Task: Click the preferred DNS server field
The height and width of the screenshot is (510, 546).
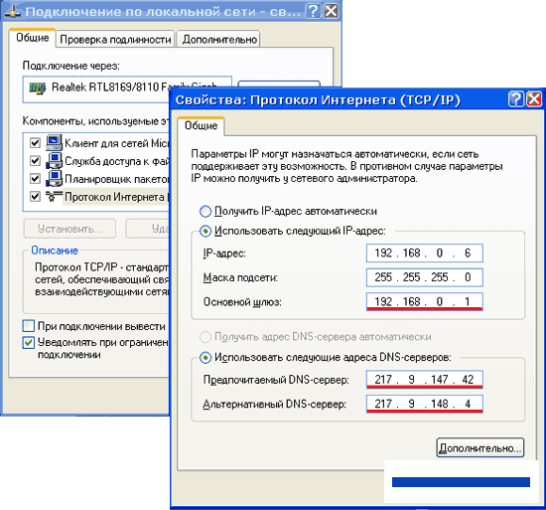Action: pyautogui.click(x=425, y=380)
